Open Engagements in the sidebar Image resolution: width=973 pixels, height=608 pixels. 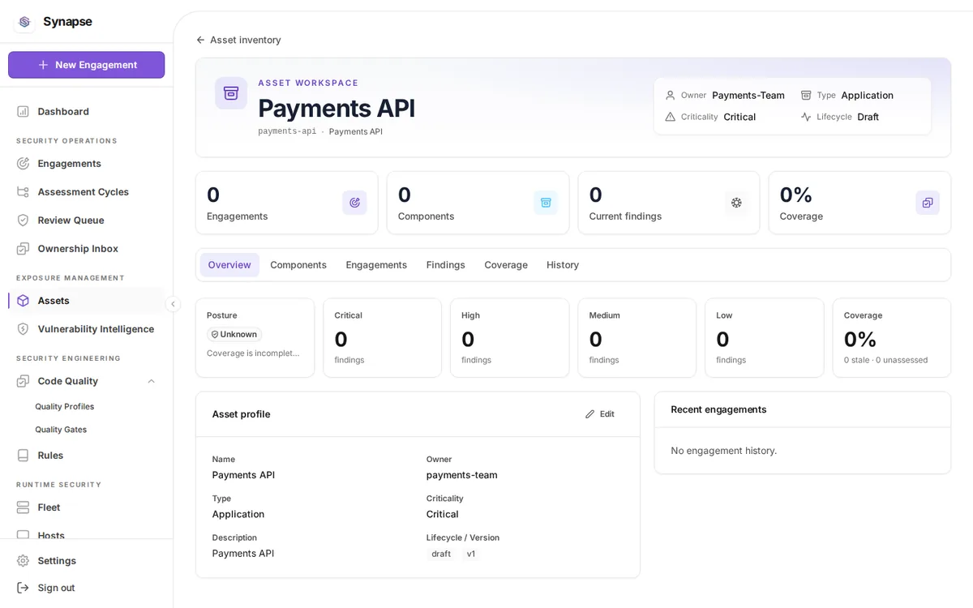point(86,163)
